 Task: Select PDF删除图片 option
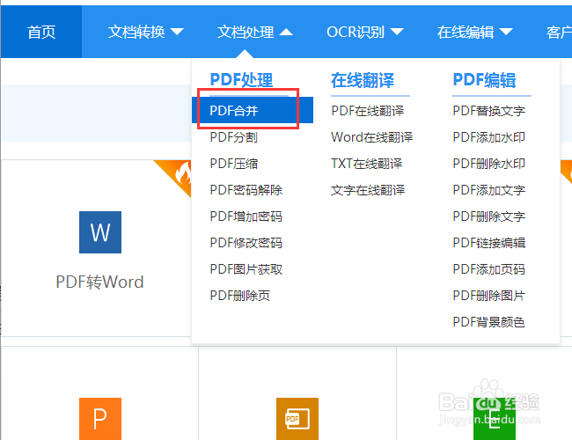488,296
